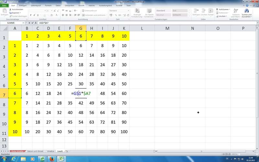The height and width of the screenshot is (162, 259).
Task: Switch to the Überprüfen tab
Action: tap(69, 6)
